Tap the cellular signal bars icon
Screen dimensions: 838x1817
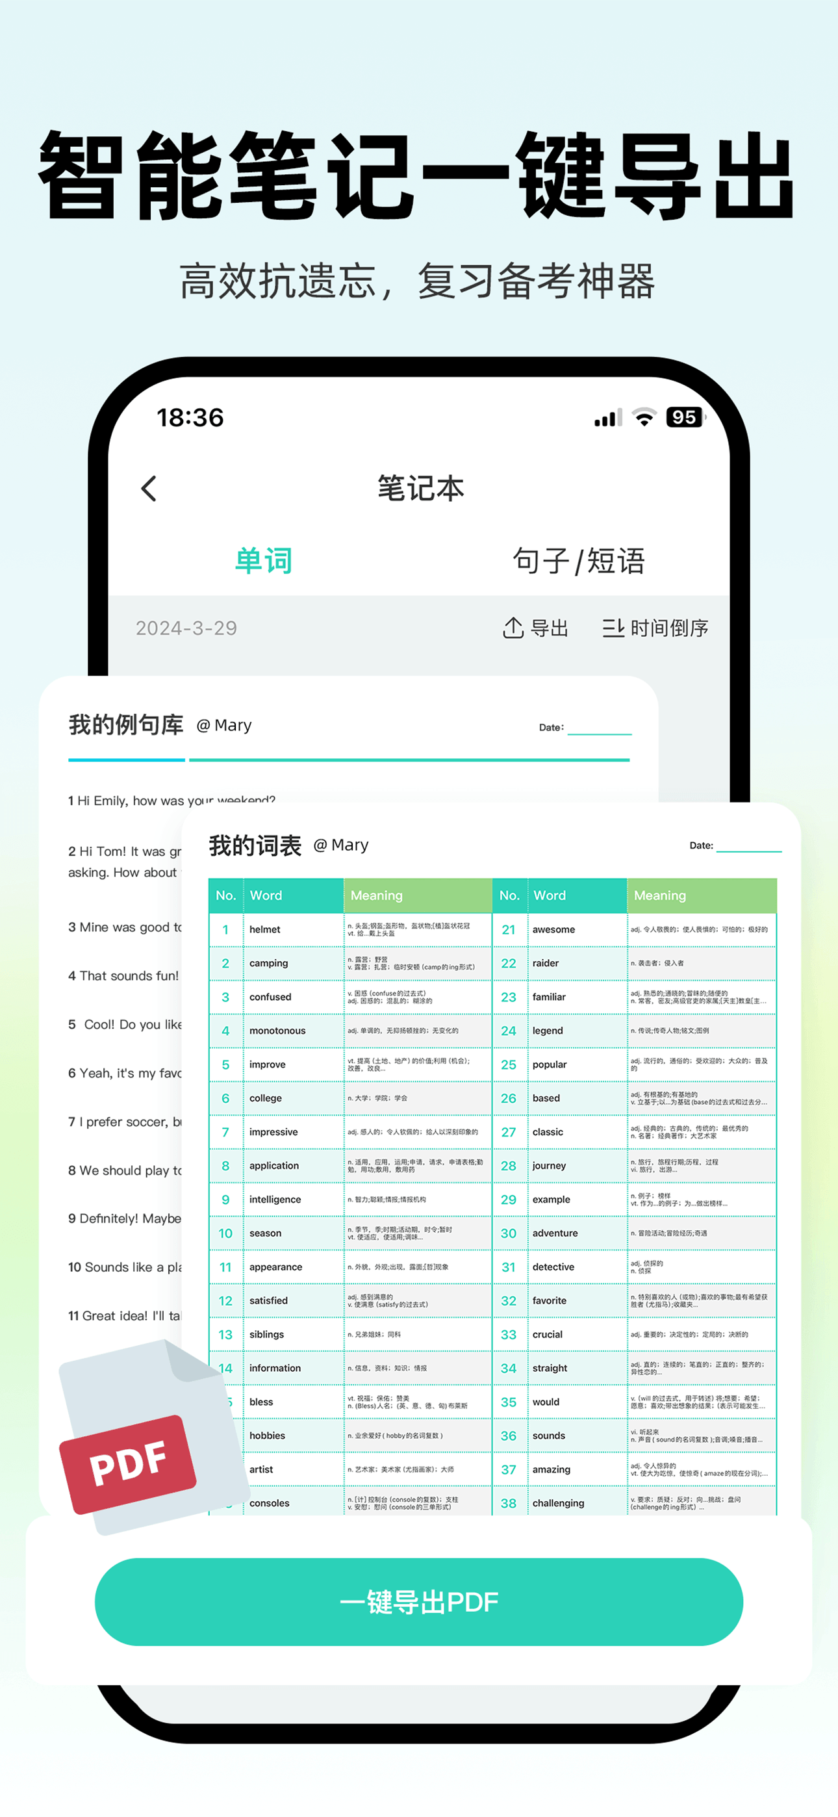tap(608, 418)
